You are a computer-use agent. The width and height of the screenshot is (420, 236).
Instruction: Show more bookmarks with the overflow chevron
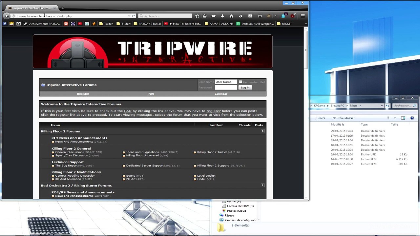tap(306, 24)
